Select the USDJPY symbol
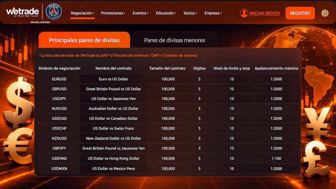 coord(59,99)
